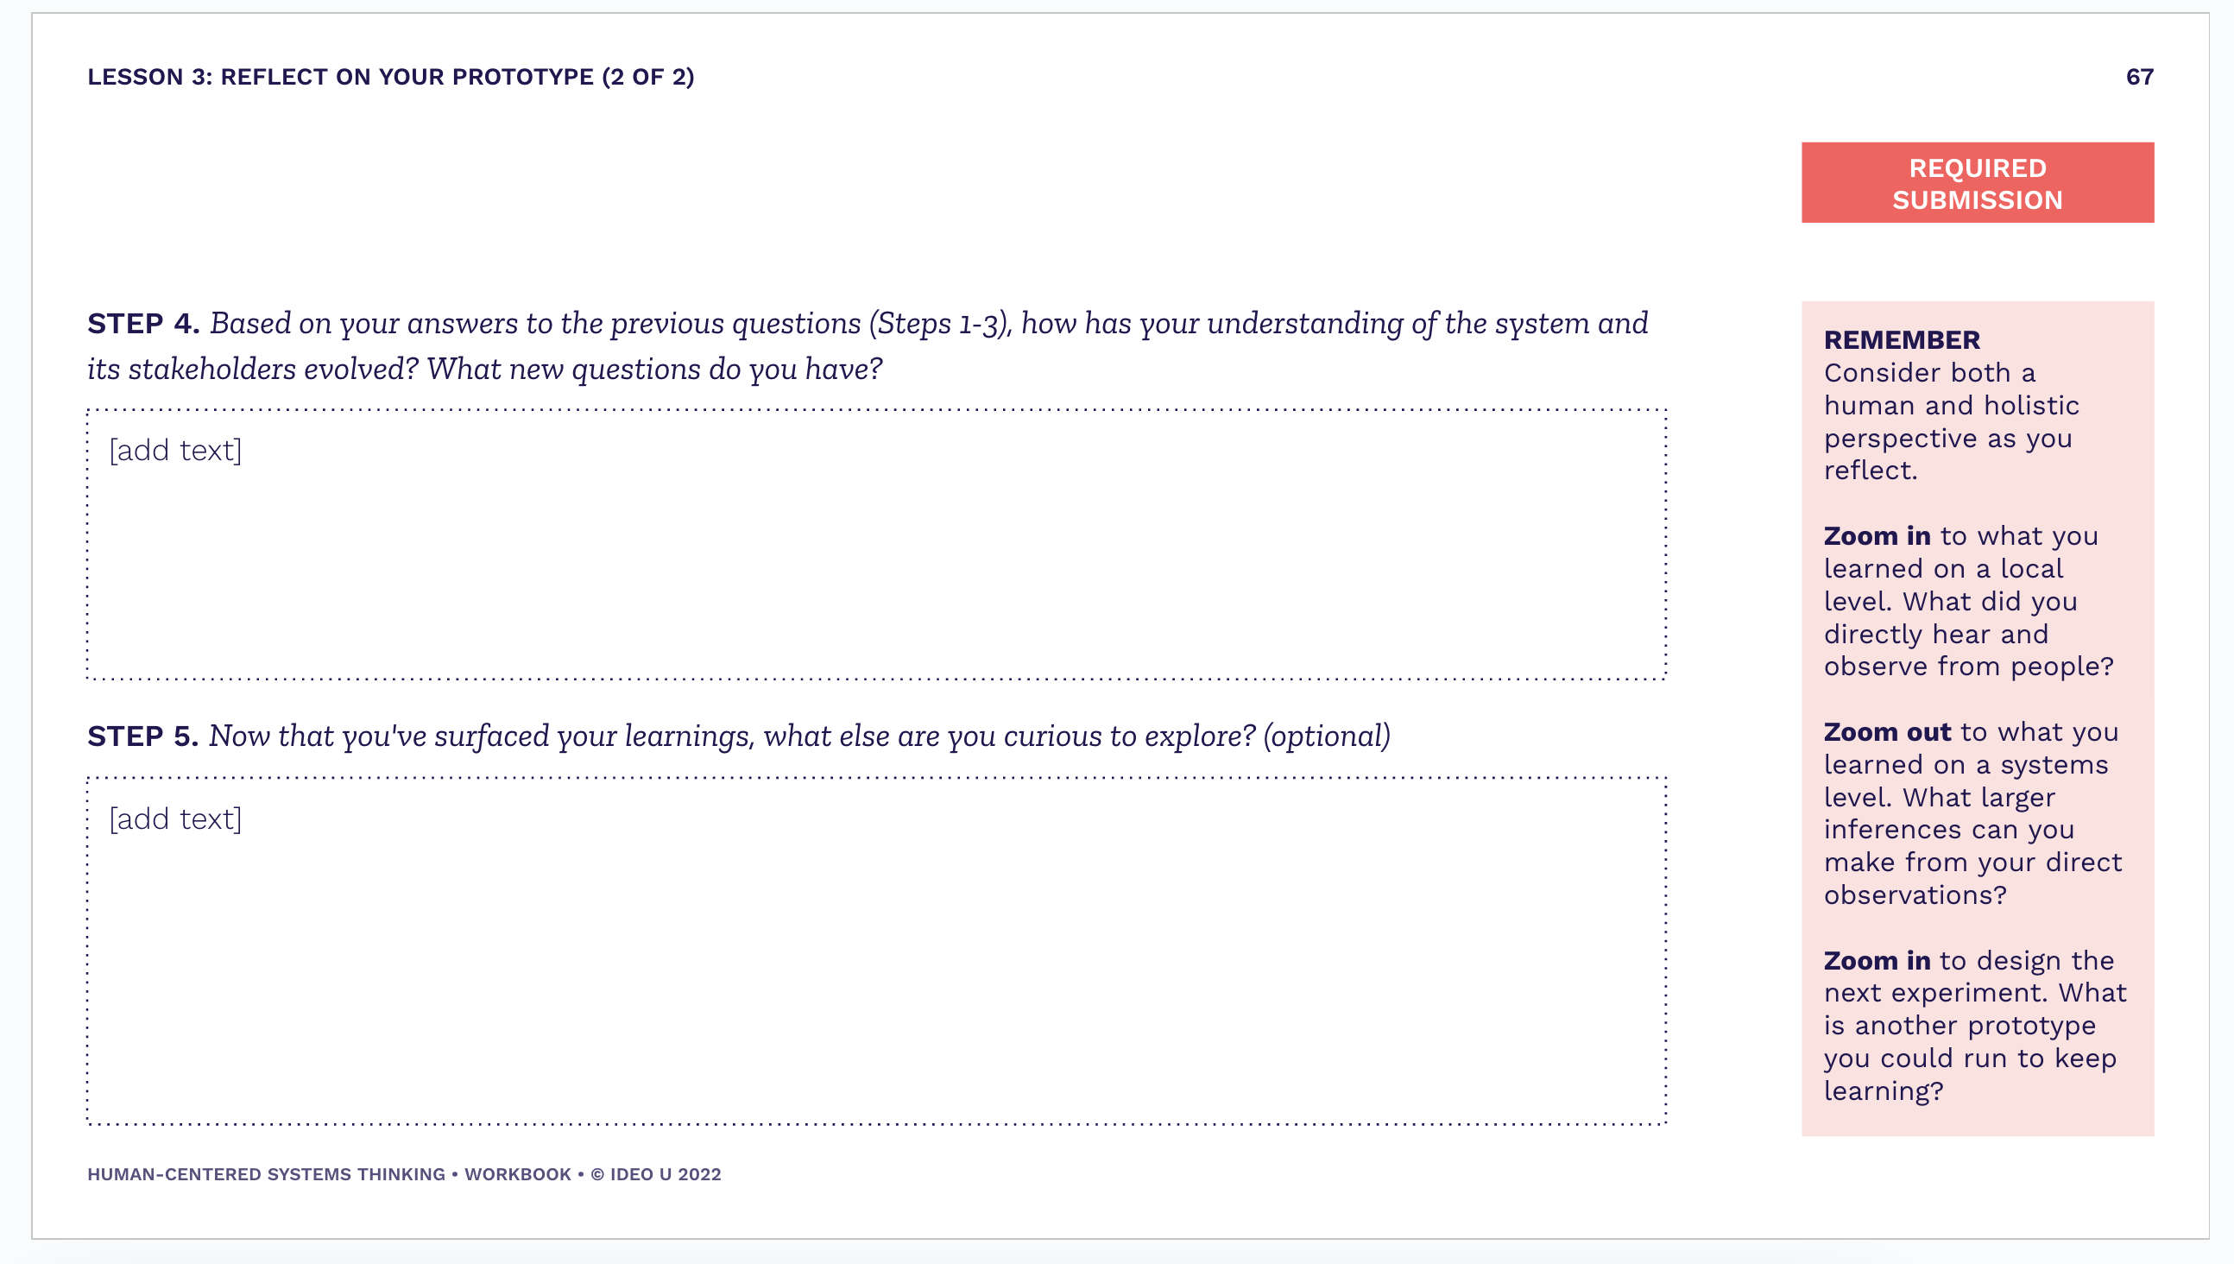Select the Lesson 3 page header title

tap(390, 77)
